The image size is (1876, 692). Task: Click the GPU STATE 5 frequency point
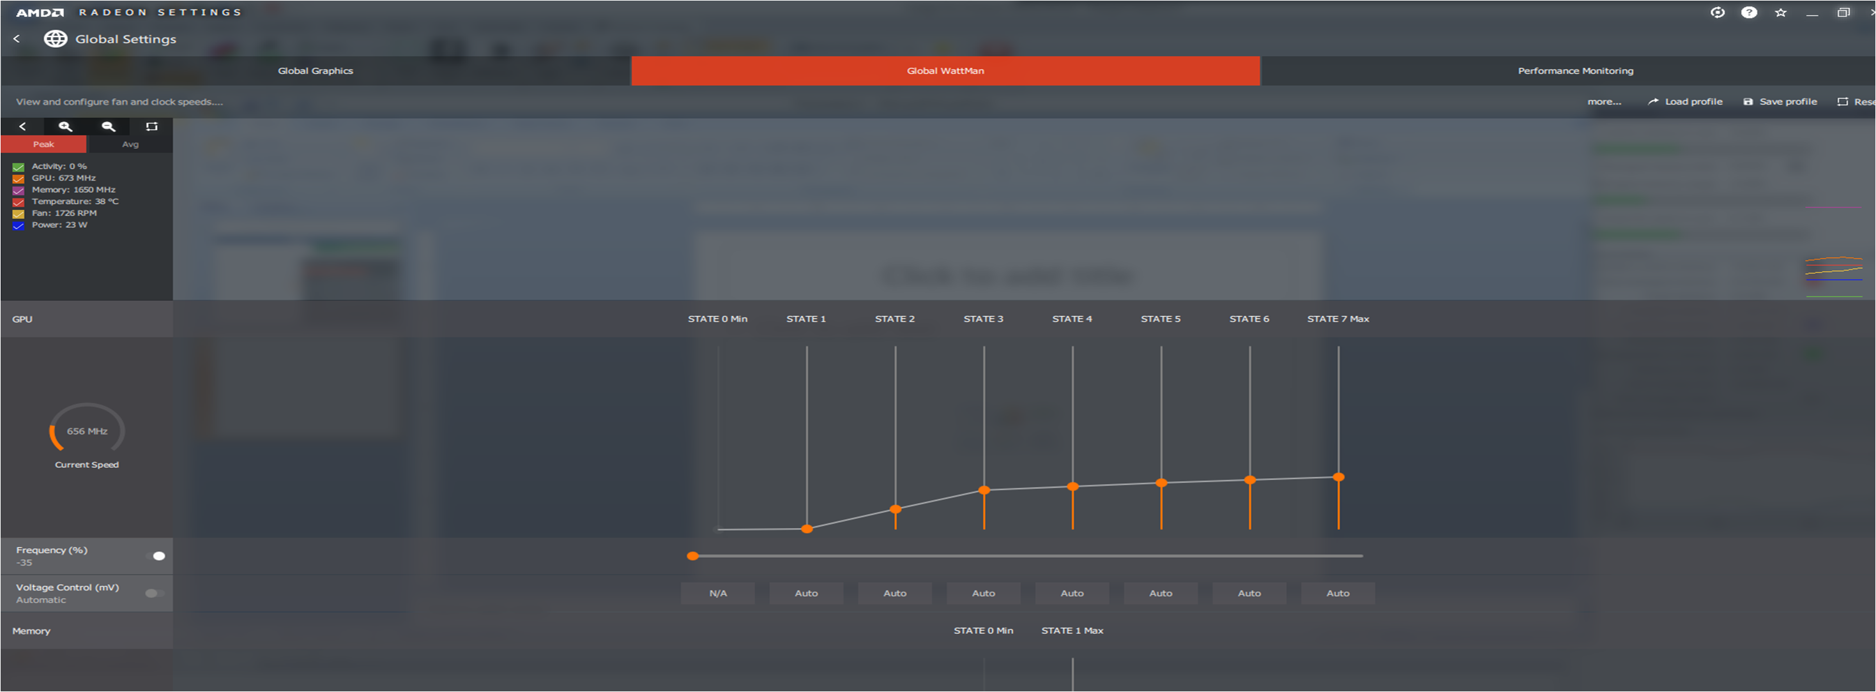coord(1161,483)
